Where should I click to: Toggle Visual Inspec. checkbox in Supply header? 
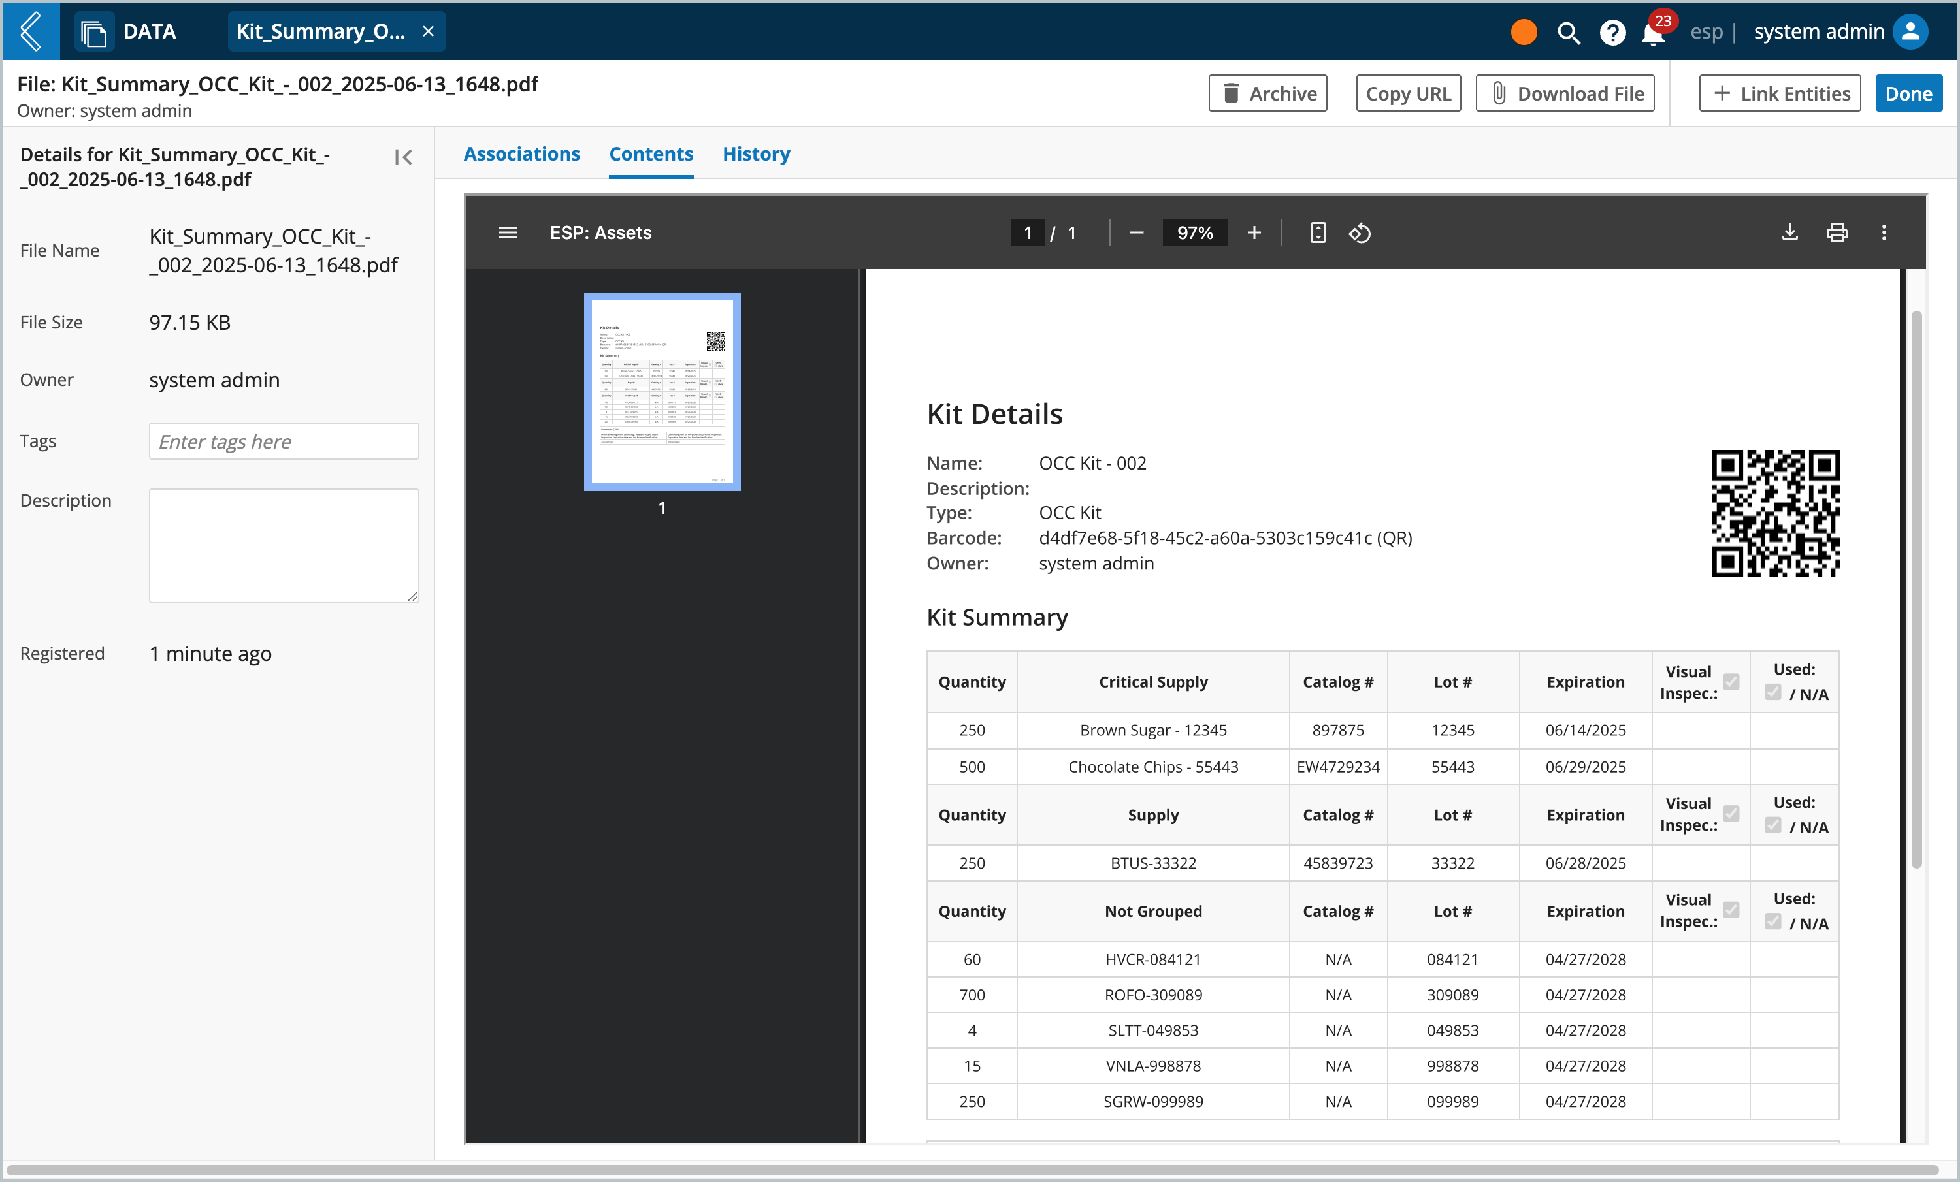(1731, 813)
